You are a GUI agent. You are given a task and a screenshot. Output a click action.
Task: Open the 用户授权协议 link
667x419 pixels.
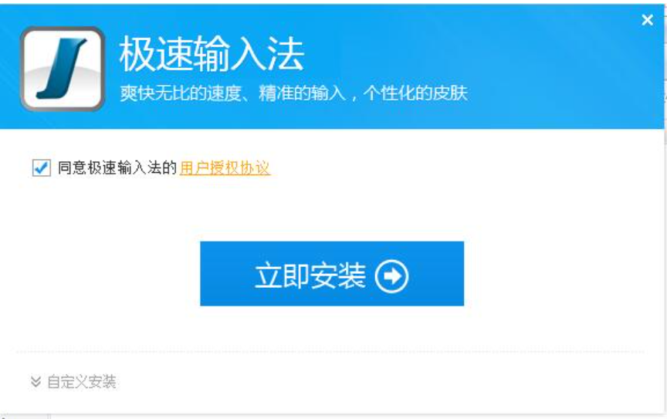tap(225, 167)
